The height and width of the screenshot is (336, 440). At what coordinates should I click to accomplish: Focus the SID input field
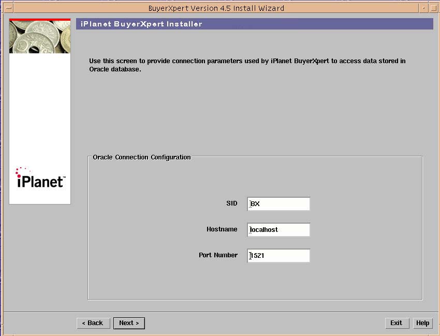click(278, 204)
